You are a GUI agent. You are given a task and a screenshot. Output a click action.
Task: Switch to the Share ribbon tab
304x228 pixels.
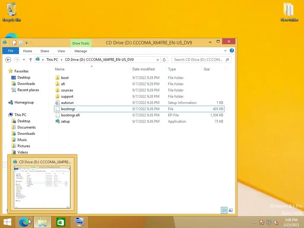45,51
